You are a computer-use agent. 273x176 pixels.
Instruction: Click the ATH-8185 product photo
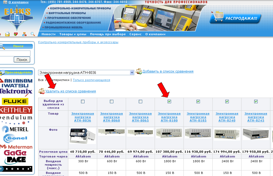198,133
